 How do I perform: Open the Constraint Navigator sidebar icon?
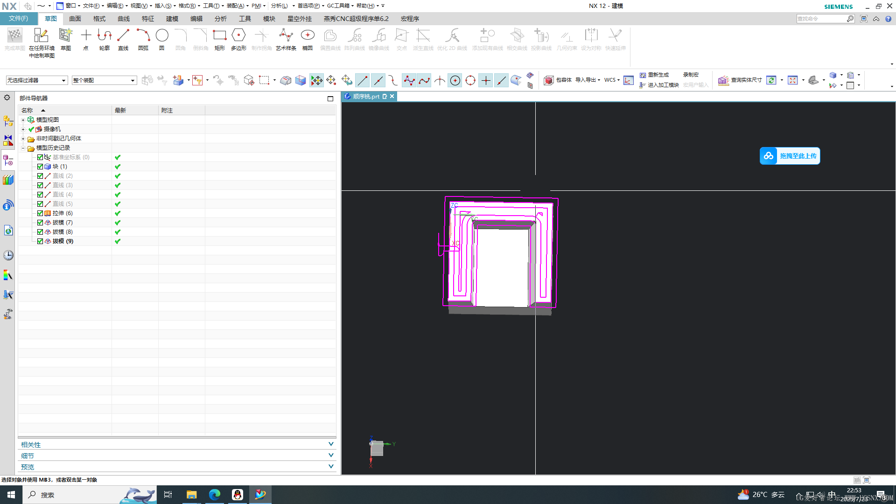[x=8, y=140]
